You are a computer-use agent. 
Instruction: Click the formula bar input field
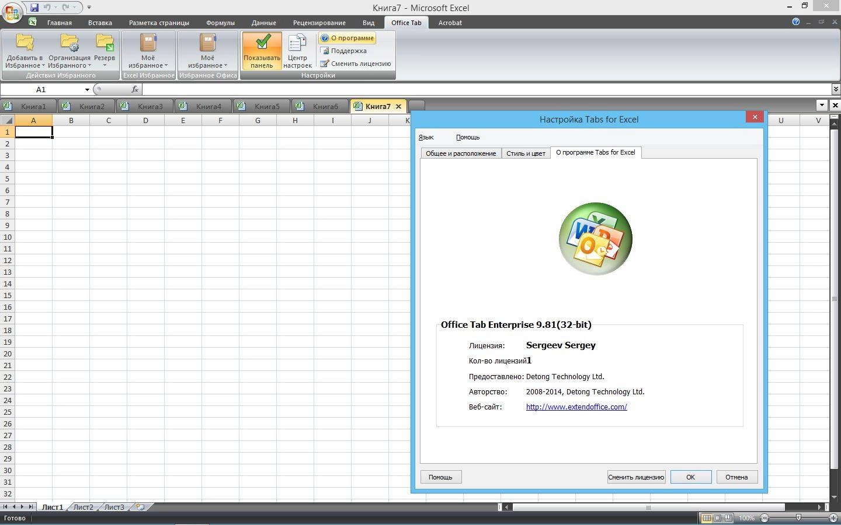[x=486, y=89]
